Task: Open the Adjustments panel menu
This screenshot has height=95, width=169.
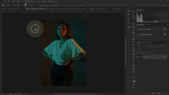Action: (167, 25)
